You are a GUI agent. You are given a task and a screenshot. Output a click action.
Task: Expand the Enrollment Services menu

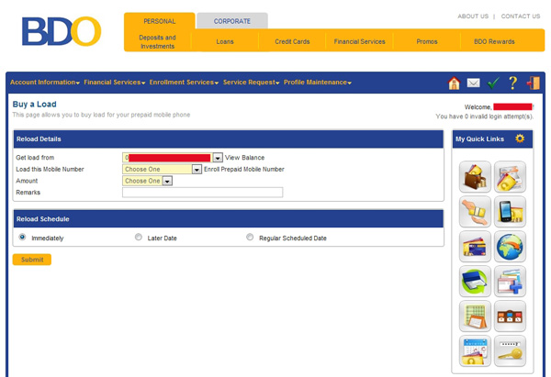click(x=184, y=83)
